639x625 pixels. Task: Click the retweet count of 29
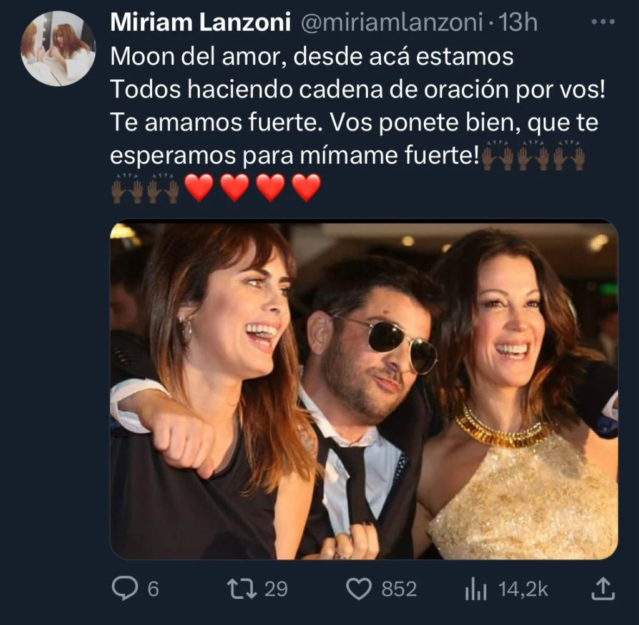point(275,589)
